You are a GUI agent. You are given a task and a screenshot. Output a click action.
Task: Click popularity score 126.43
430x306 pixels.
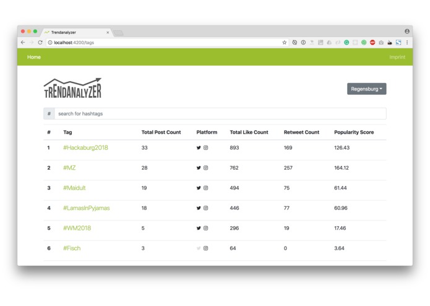click(342, 147)
